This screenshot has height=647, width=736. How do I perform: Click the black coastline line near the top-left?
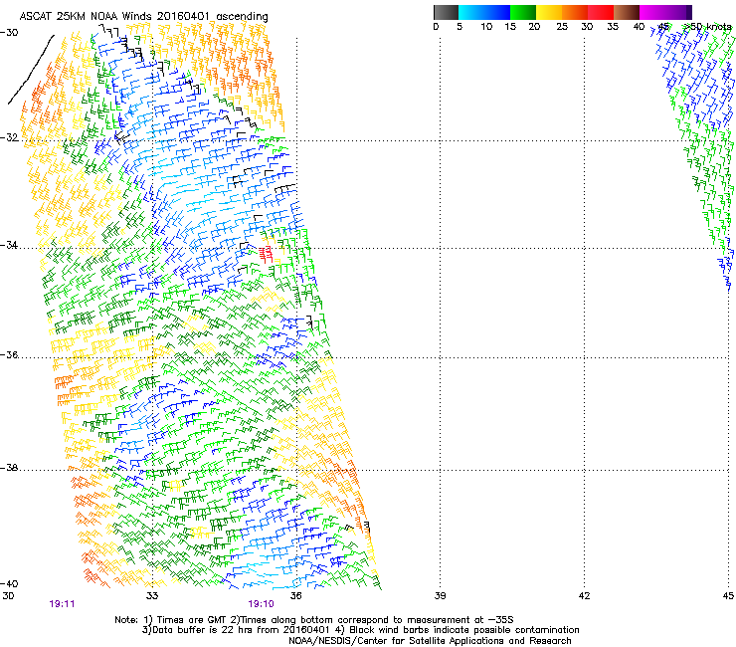tap(31, 70)
